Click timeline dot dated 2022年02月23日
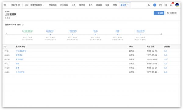183x110 pixels. click(140, 34)
